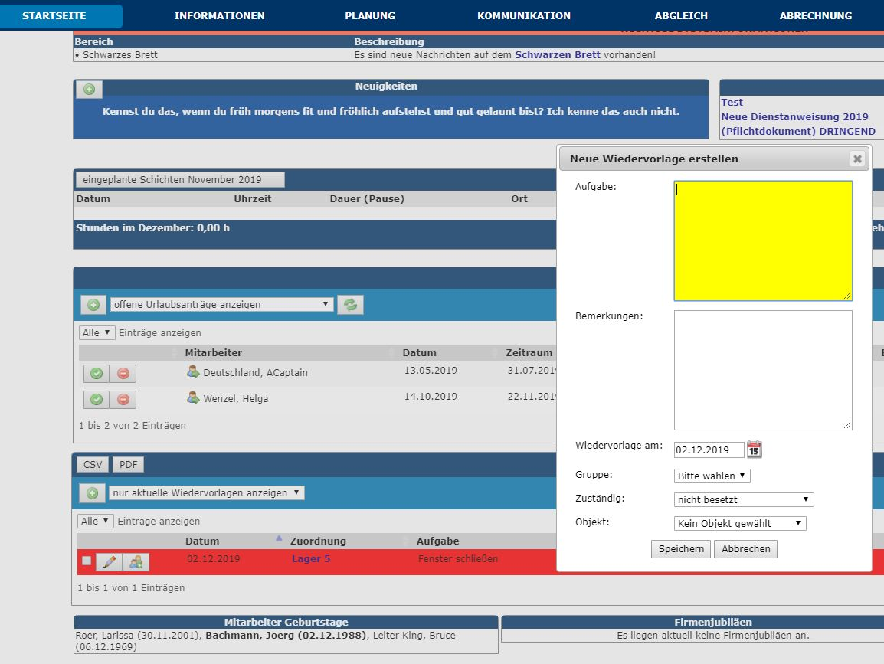Add a new Wiedervorlage with plus icon
This screenshot has width=884, height=664.
point(93,493)
